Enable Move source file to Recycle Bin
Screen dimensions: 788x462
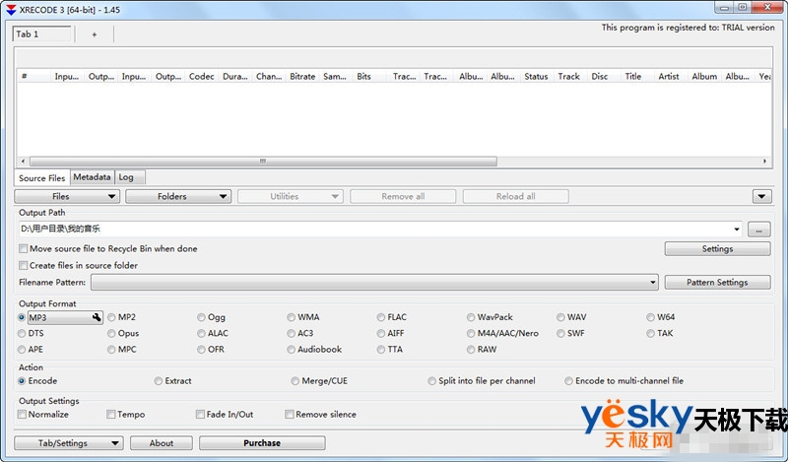24,249
